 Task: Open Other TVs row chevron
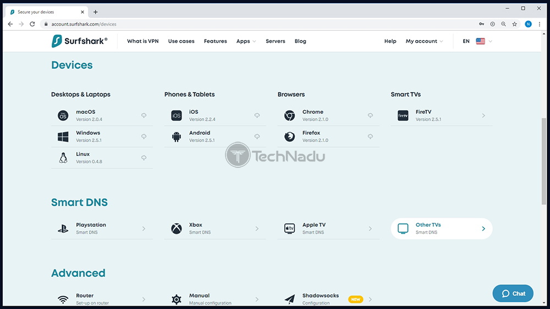(x=483, y=228)
